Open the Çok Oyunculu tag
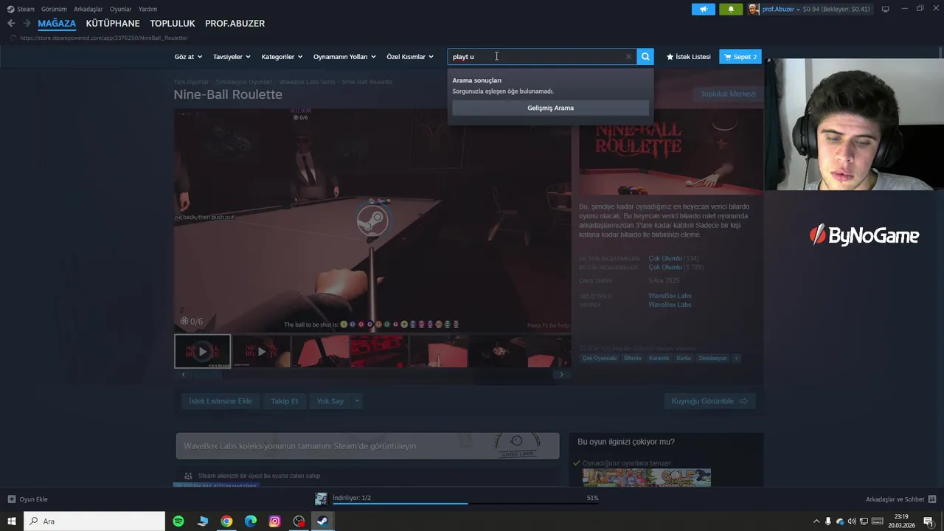944x531 pixels. 599,358
